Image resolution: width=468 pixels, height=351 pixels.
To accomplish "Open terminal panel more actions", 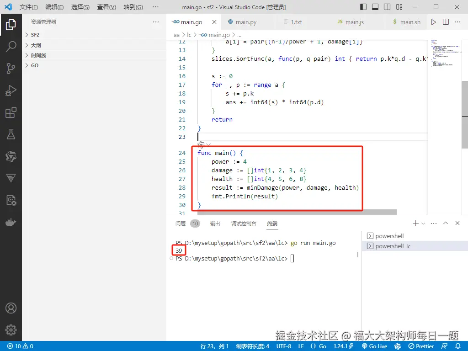I will (434, 223).
